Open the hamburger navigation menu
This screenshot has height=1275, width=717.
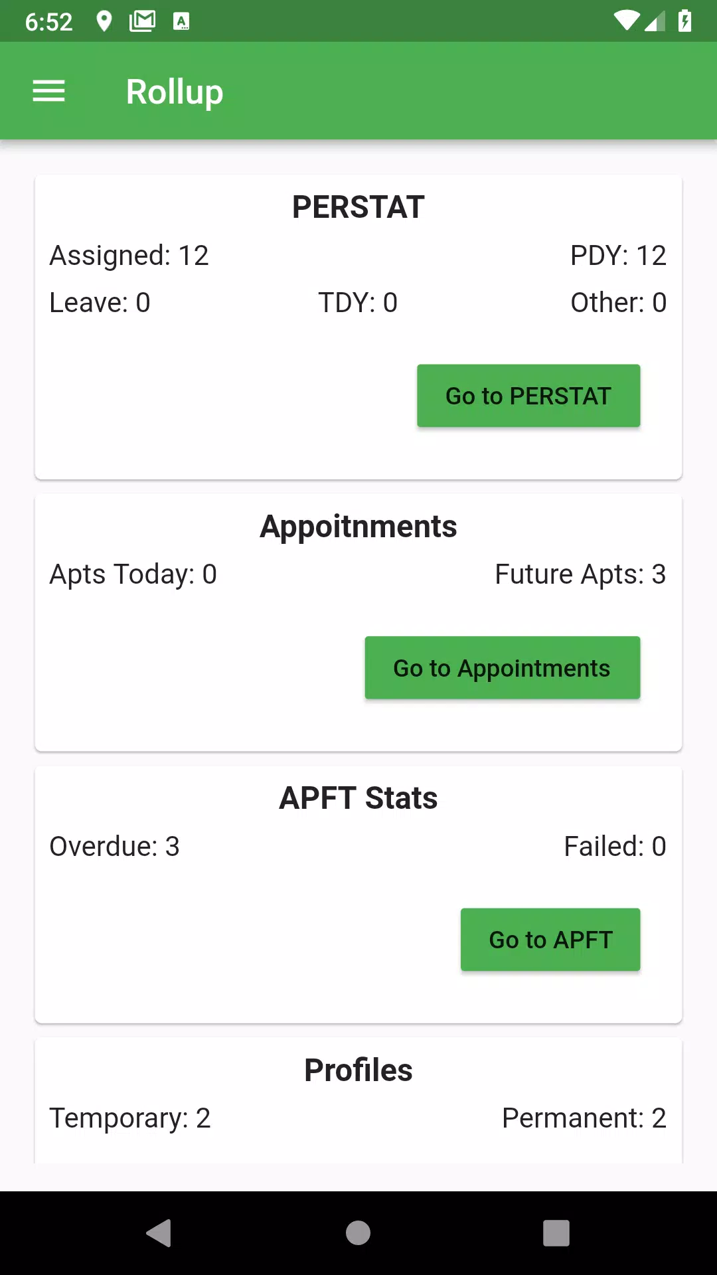(x=48, y=91)
